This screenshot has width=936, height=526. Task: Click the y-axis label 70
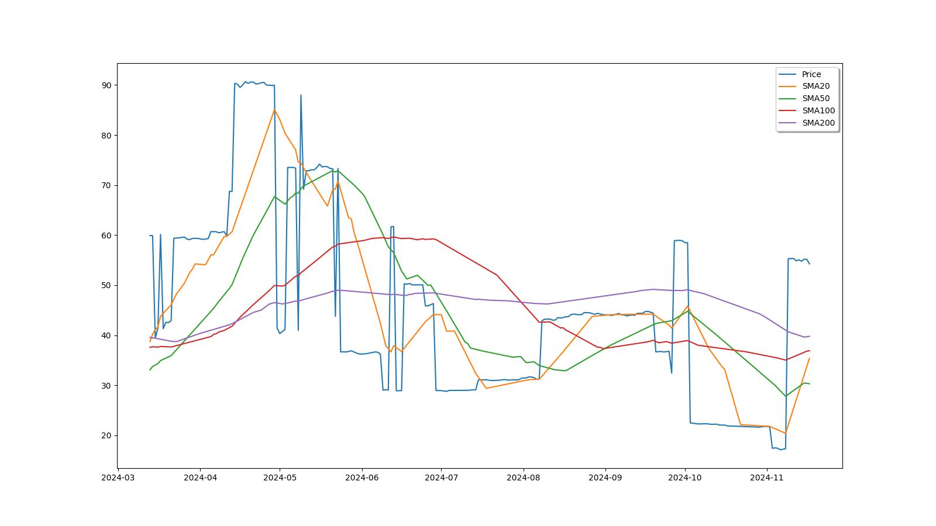pyautogui.click(x=106, y=185)
